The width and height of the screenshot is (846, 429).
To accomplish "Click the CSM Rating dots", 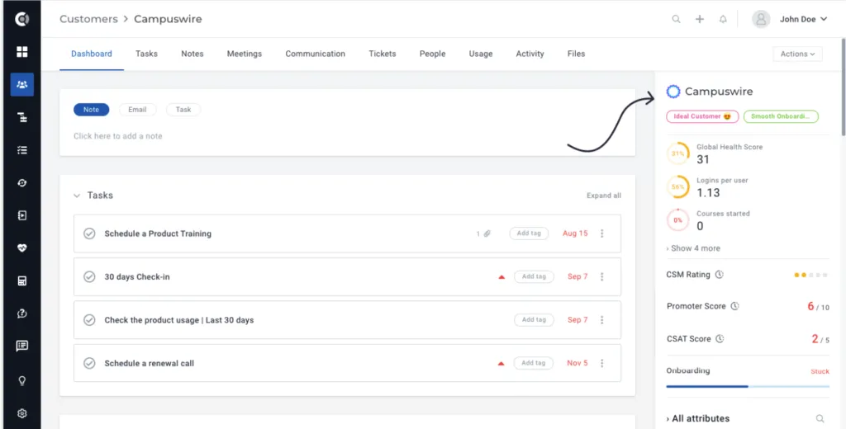I will tap(810, 275).
